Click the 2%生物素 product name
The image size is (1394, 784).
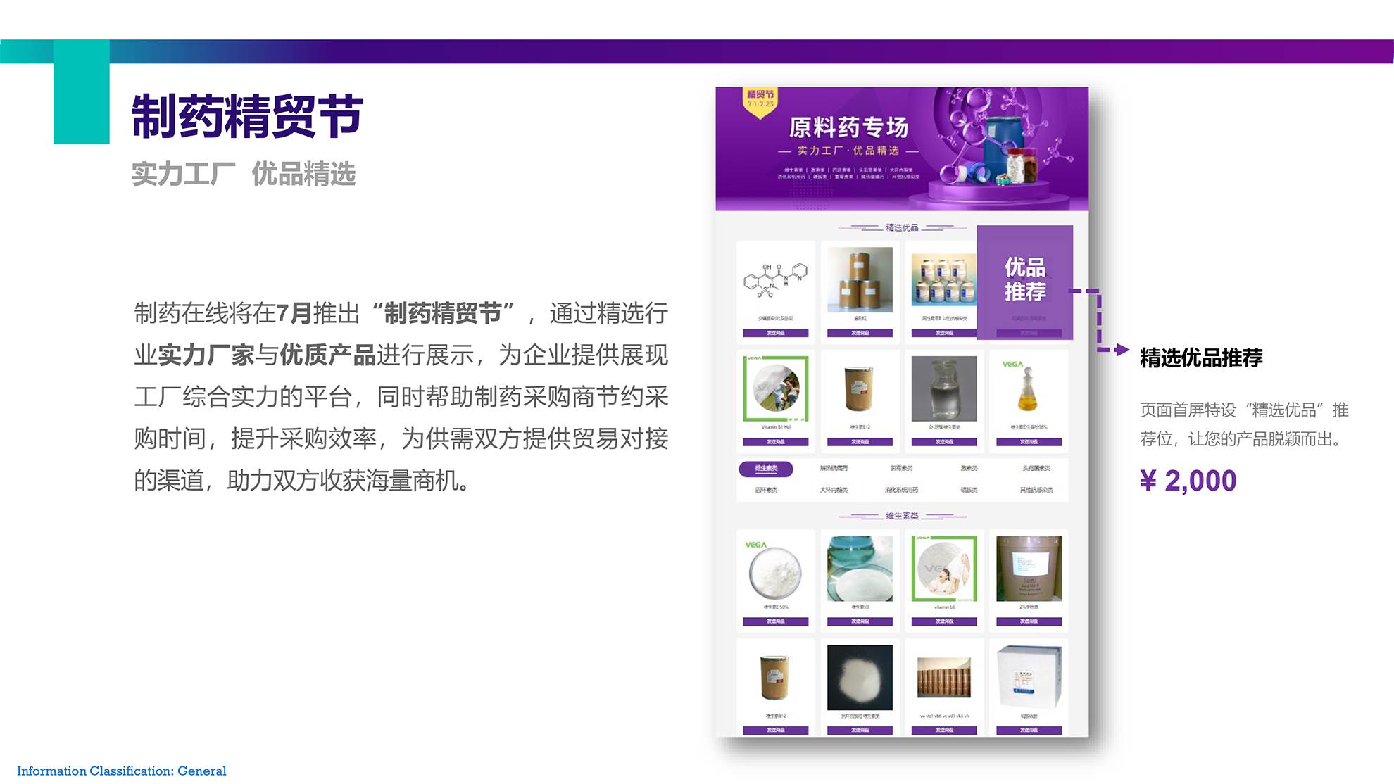[x=1029, y=607]
